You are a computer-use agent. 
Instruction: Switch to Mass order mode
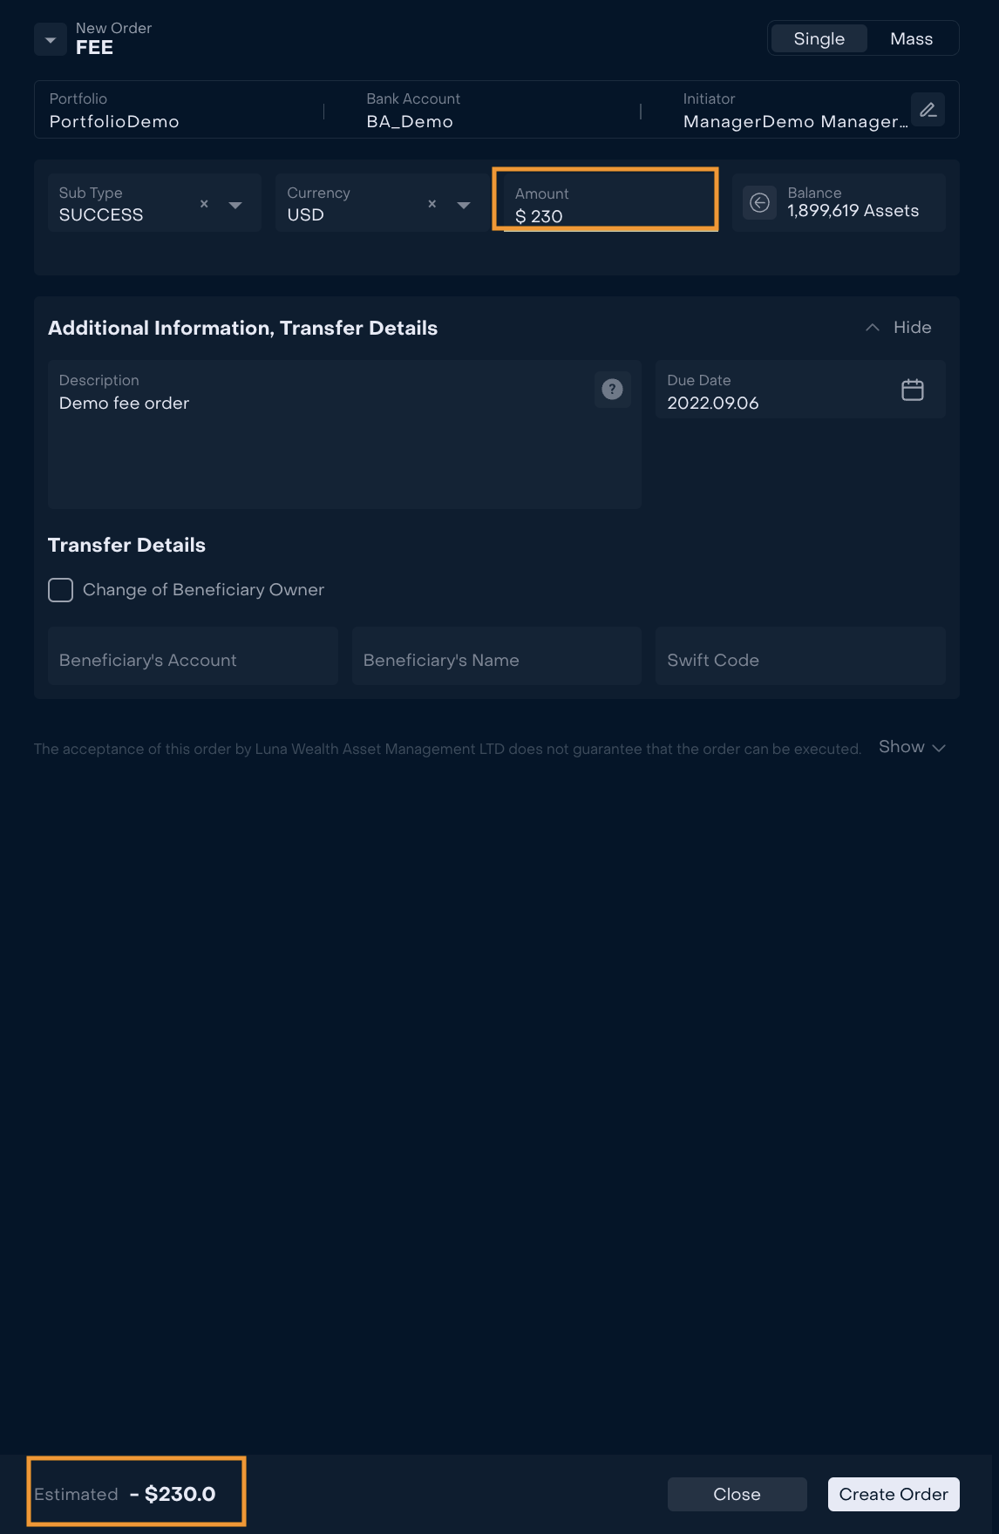(x=912, y=38)
